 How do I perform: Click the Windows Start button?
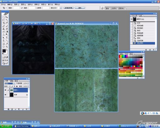[6, 126]
